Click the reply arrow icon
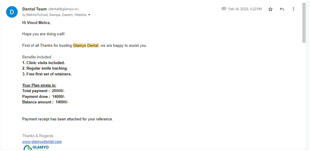Image resolution: width=310 pixels, height=151 pixels. pyautogui.click(x=282, y=9)
